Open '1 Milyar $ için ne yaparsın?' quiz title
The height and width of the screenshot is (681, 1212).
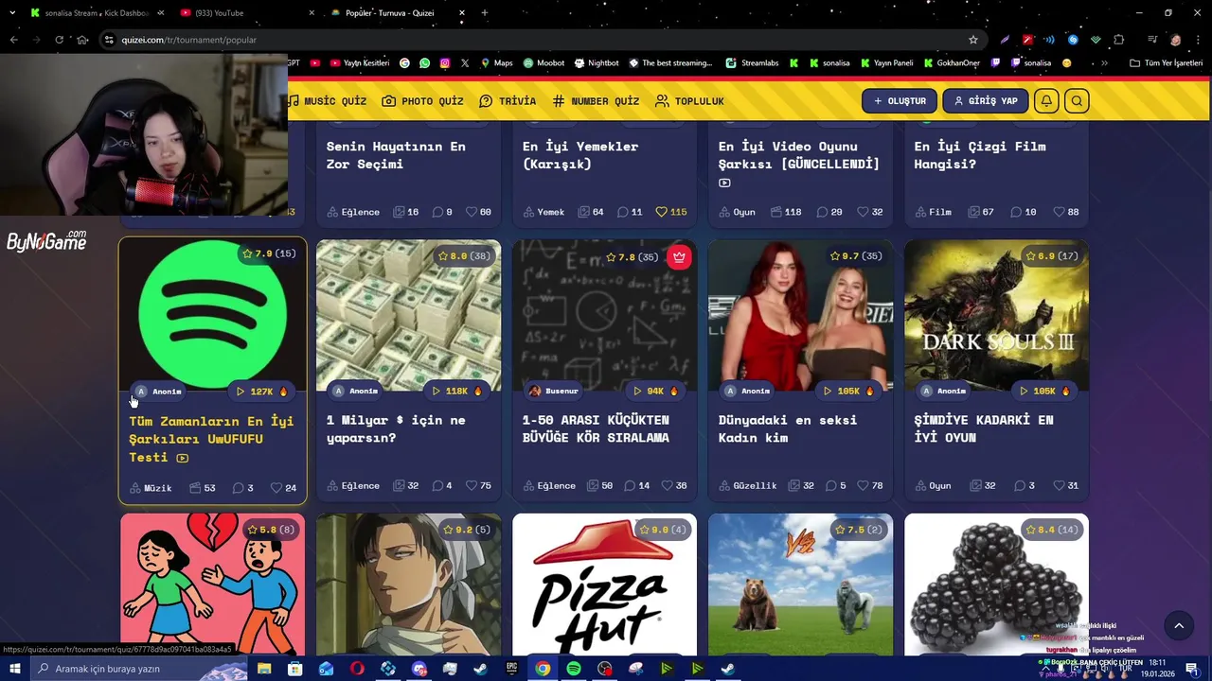tap(396, 428)
